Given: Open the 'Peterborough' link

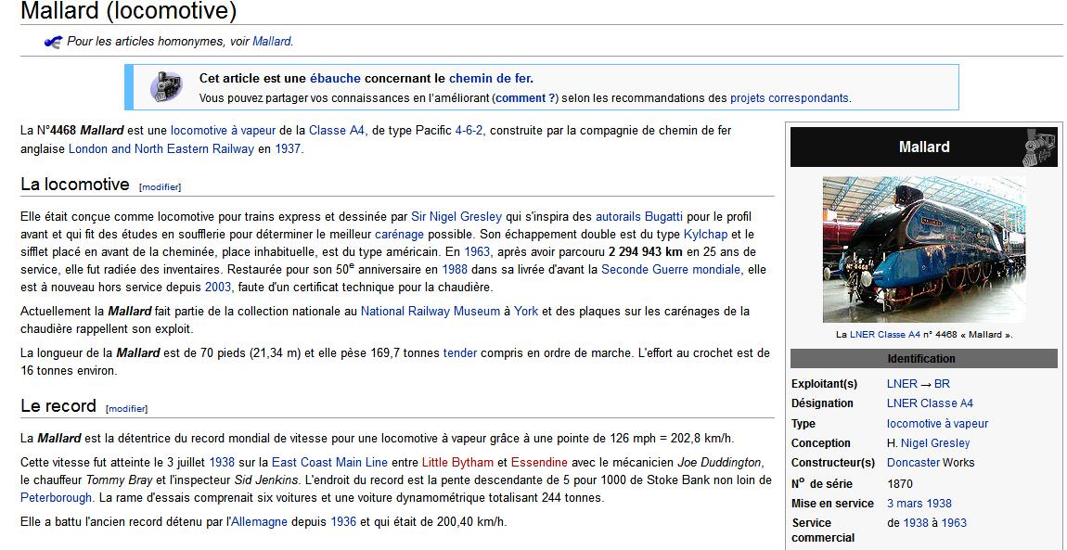Looking at the screenshot, I should coord(56,498).
